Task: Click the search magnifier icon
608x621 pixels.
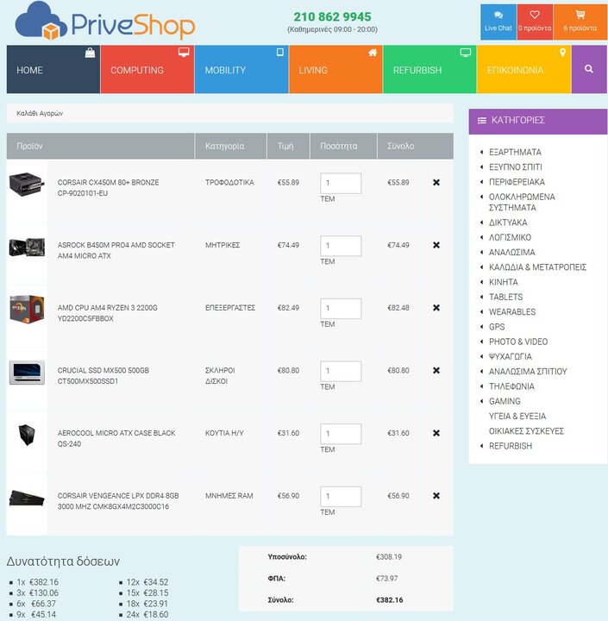Action: click(x=588, y=69)
